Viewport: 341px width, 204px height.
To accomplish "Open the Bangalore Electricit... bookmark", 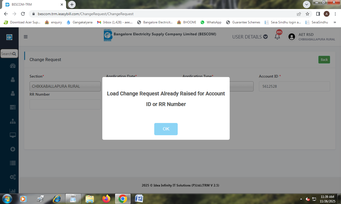I will (155, 22).
